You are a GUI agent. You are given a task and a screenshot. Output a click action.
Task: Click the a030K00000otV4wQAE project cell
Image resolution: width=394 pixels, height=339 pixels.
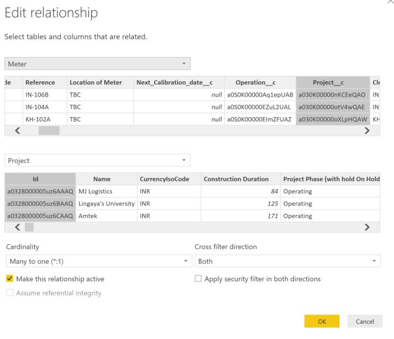pos(333,107)
